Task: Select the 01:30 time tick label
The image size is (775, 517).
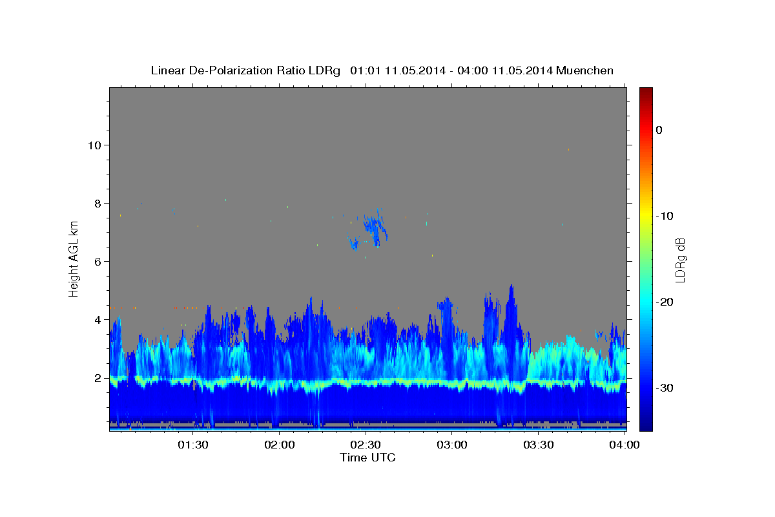Action: 193,445
